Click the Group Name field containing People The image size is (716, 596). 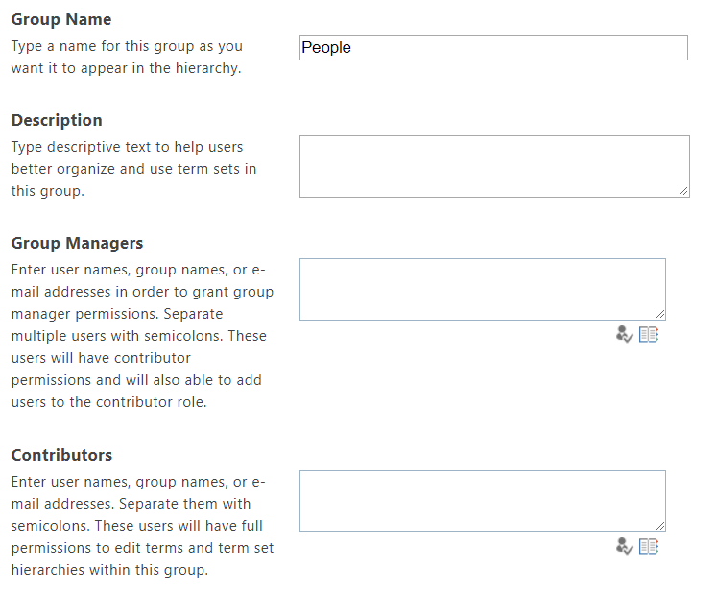tap(493, 47)
